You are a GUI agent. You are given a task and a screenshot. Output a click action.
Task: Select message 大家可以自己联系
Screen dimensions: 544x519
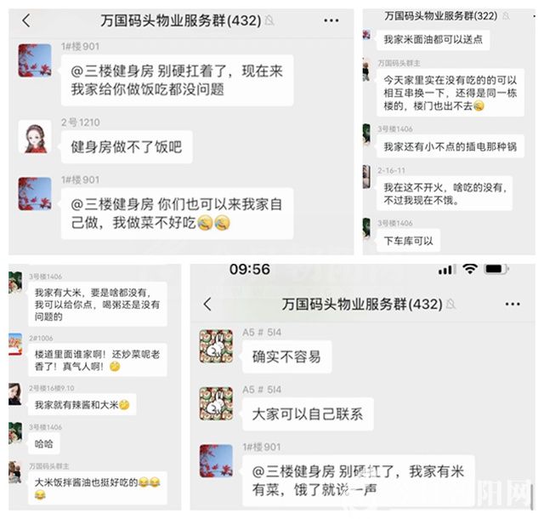308,414
